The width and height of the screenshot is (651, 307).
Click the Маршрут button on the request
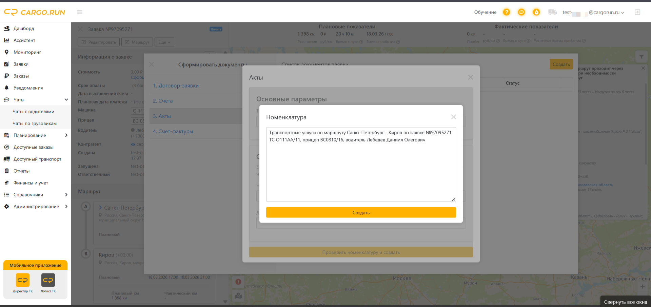(x=137, y=42)
